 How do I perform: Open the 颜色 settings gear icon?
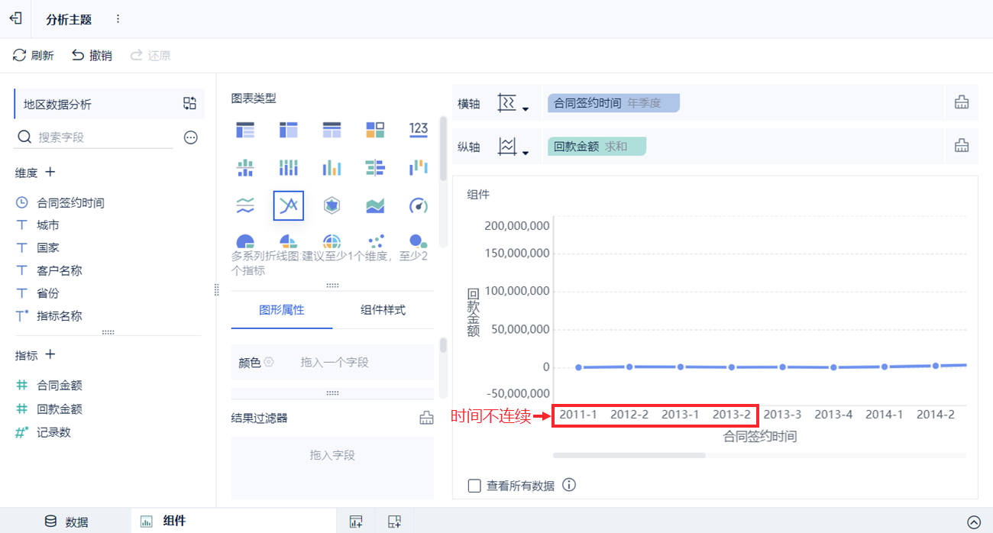tap(269, 363)
